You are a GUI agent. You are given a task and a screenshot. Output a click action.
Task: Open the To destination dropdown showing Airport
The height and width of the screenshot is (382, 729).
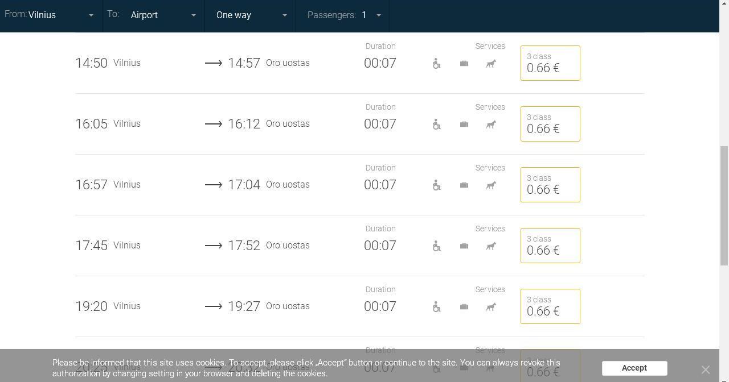tap(153, 15)
